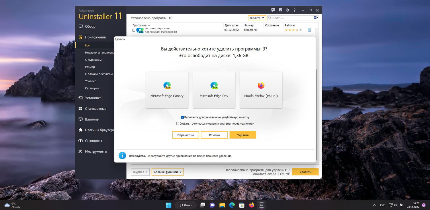
Task: Click the Стандартные Windows icon in sidebar
Action: (81, 109)
